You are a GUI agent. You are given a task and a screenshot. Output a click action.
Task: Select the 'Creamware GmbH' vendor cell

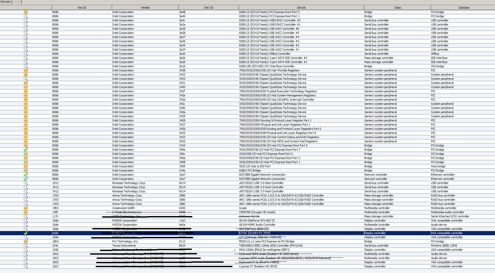(145, 208)
